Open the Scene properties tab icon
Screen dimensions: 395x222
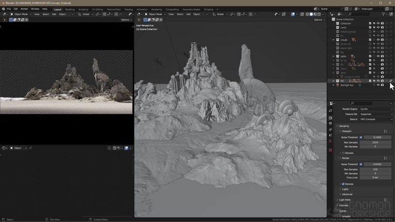330,135
